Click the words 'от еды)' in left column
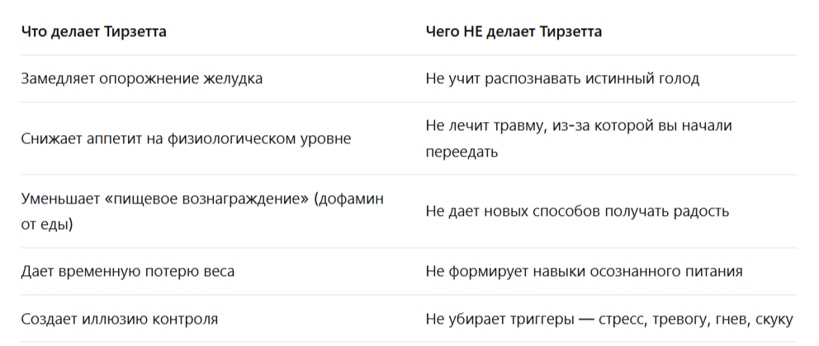This screenshot has width=819, height=346. (x=47, y=225)
